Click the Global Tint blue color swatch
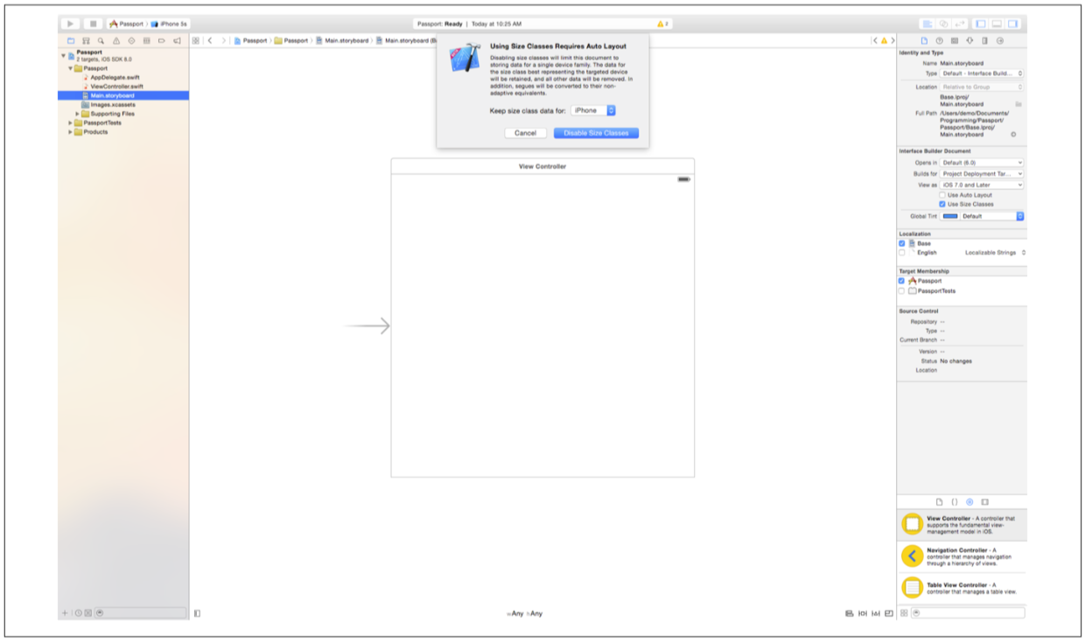1085x643 pixels. (950, 216)
